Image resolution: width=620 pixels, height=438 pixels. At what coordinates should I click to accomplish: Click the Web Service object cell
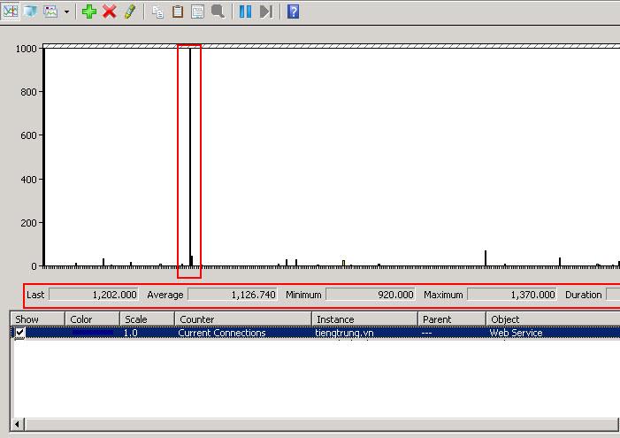(x=516, y=334)
